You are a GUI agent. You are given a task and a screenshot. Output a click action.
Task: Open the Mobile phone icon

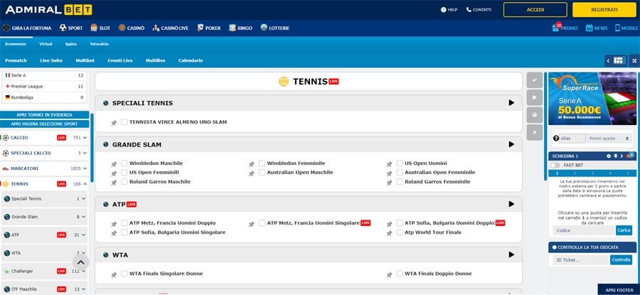coord(617,28)
